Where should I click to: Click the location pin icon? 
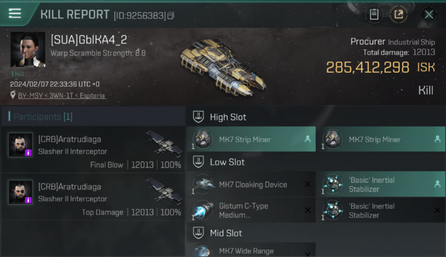point(13,95)
